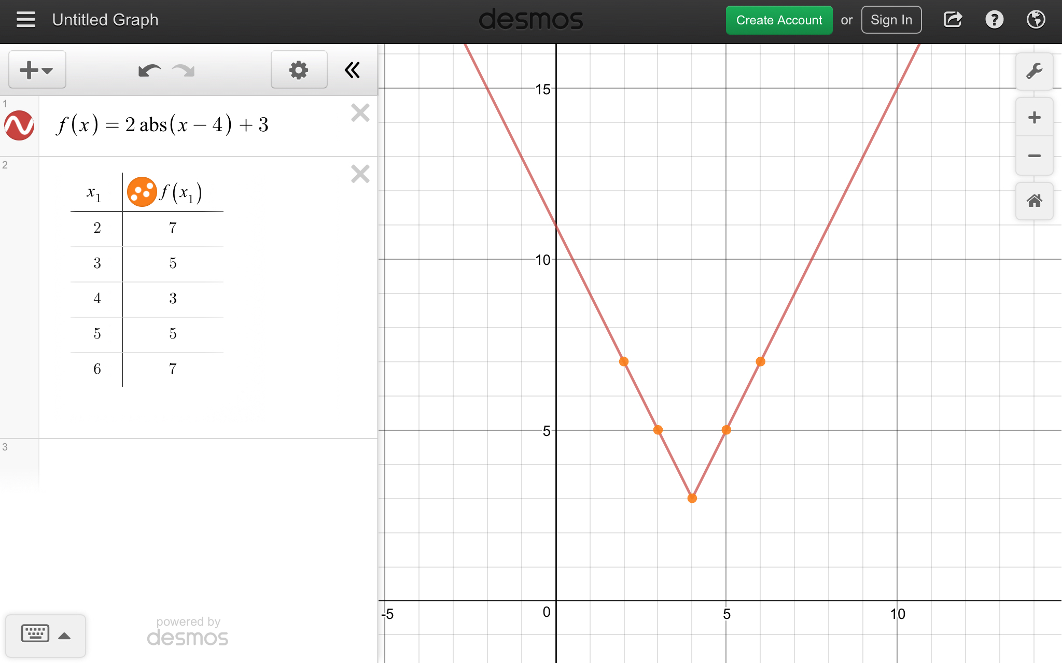The width and height of the screenshot is (1062, 663).
Task: Delete the f(x) expression row
Action: [x=360, y=113]
